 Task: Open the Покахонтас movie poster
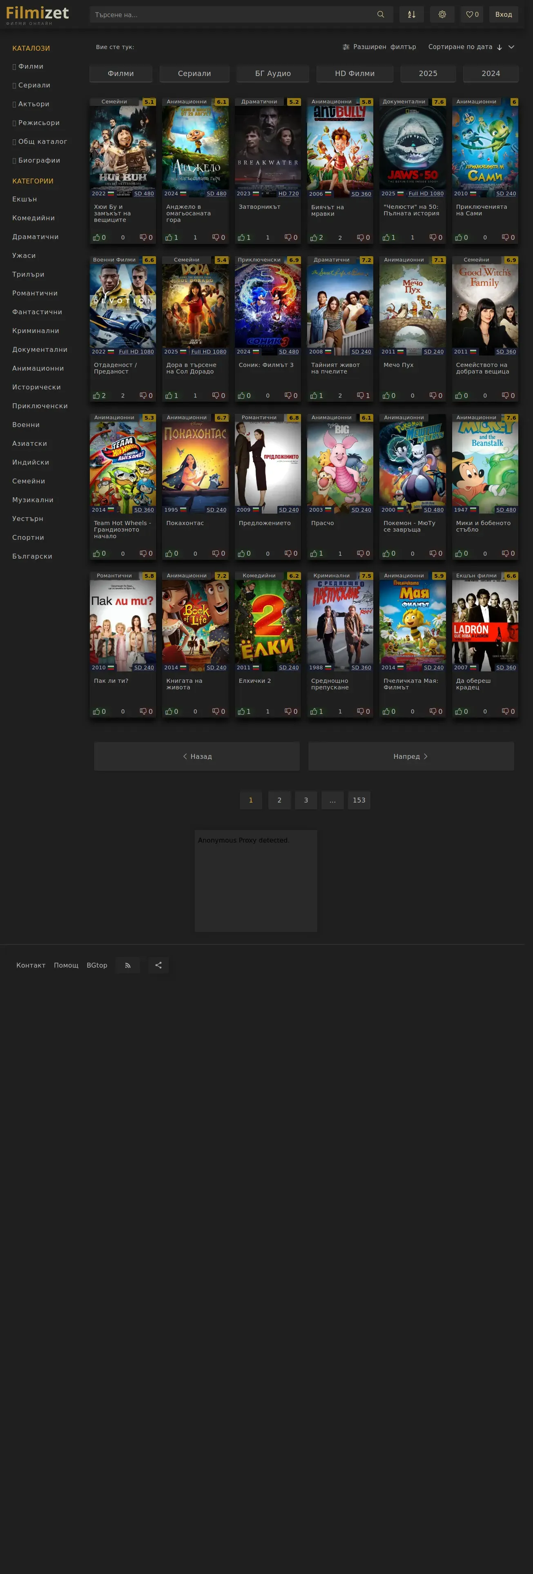click(195, 464)
